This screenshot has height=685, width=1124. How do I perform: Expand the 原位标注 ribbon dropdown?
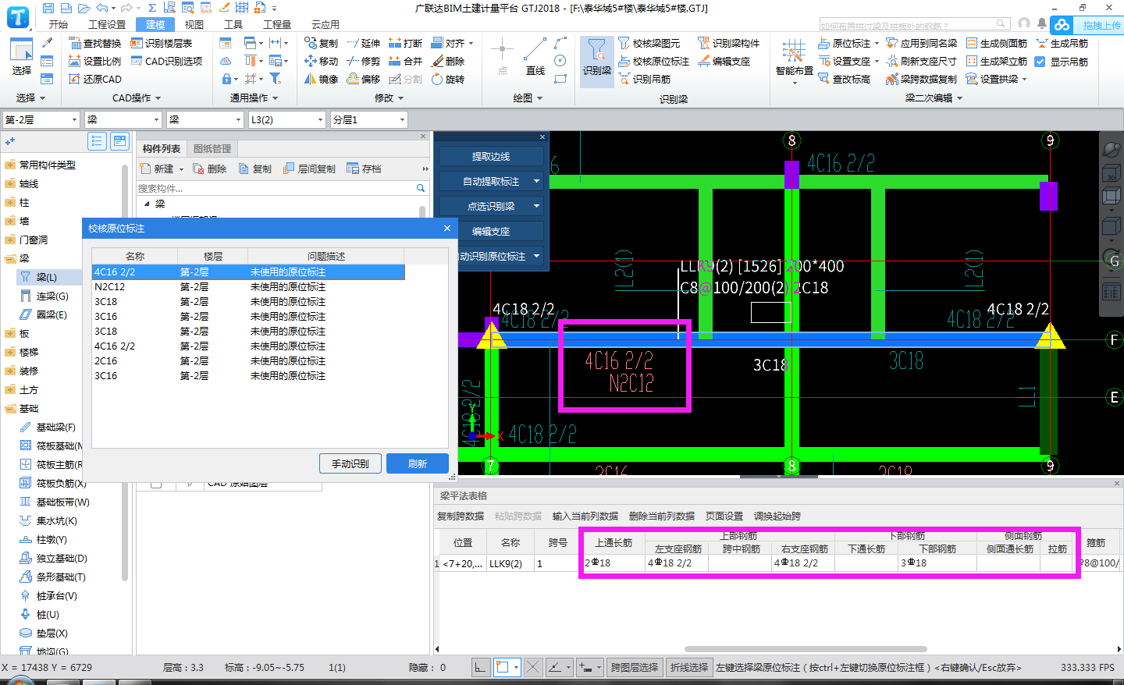877,43
